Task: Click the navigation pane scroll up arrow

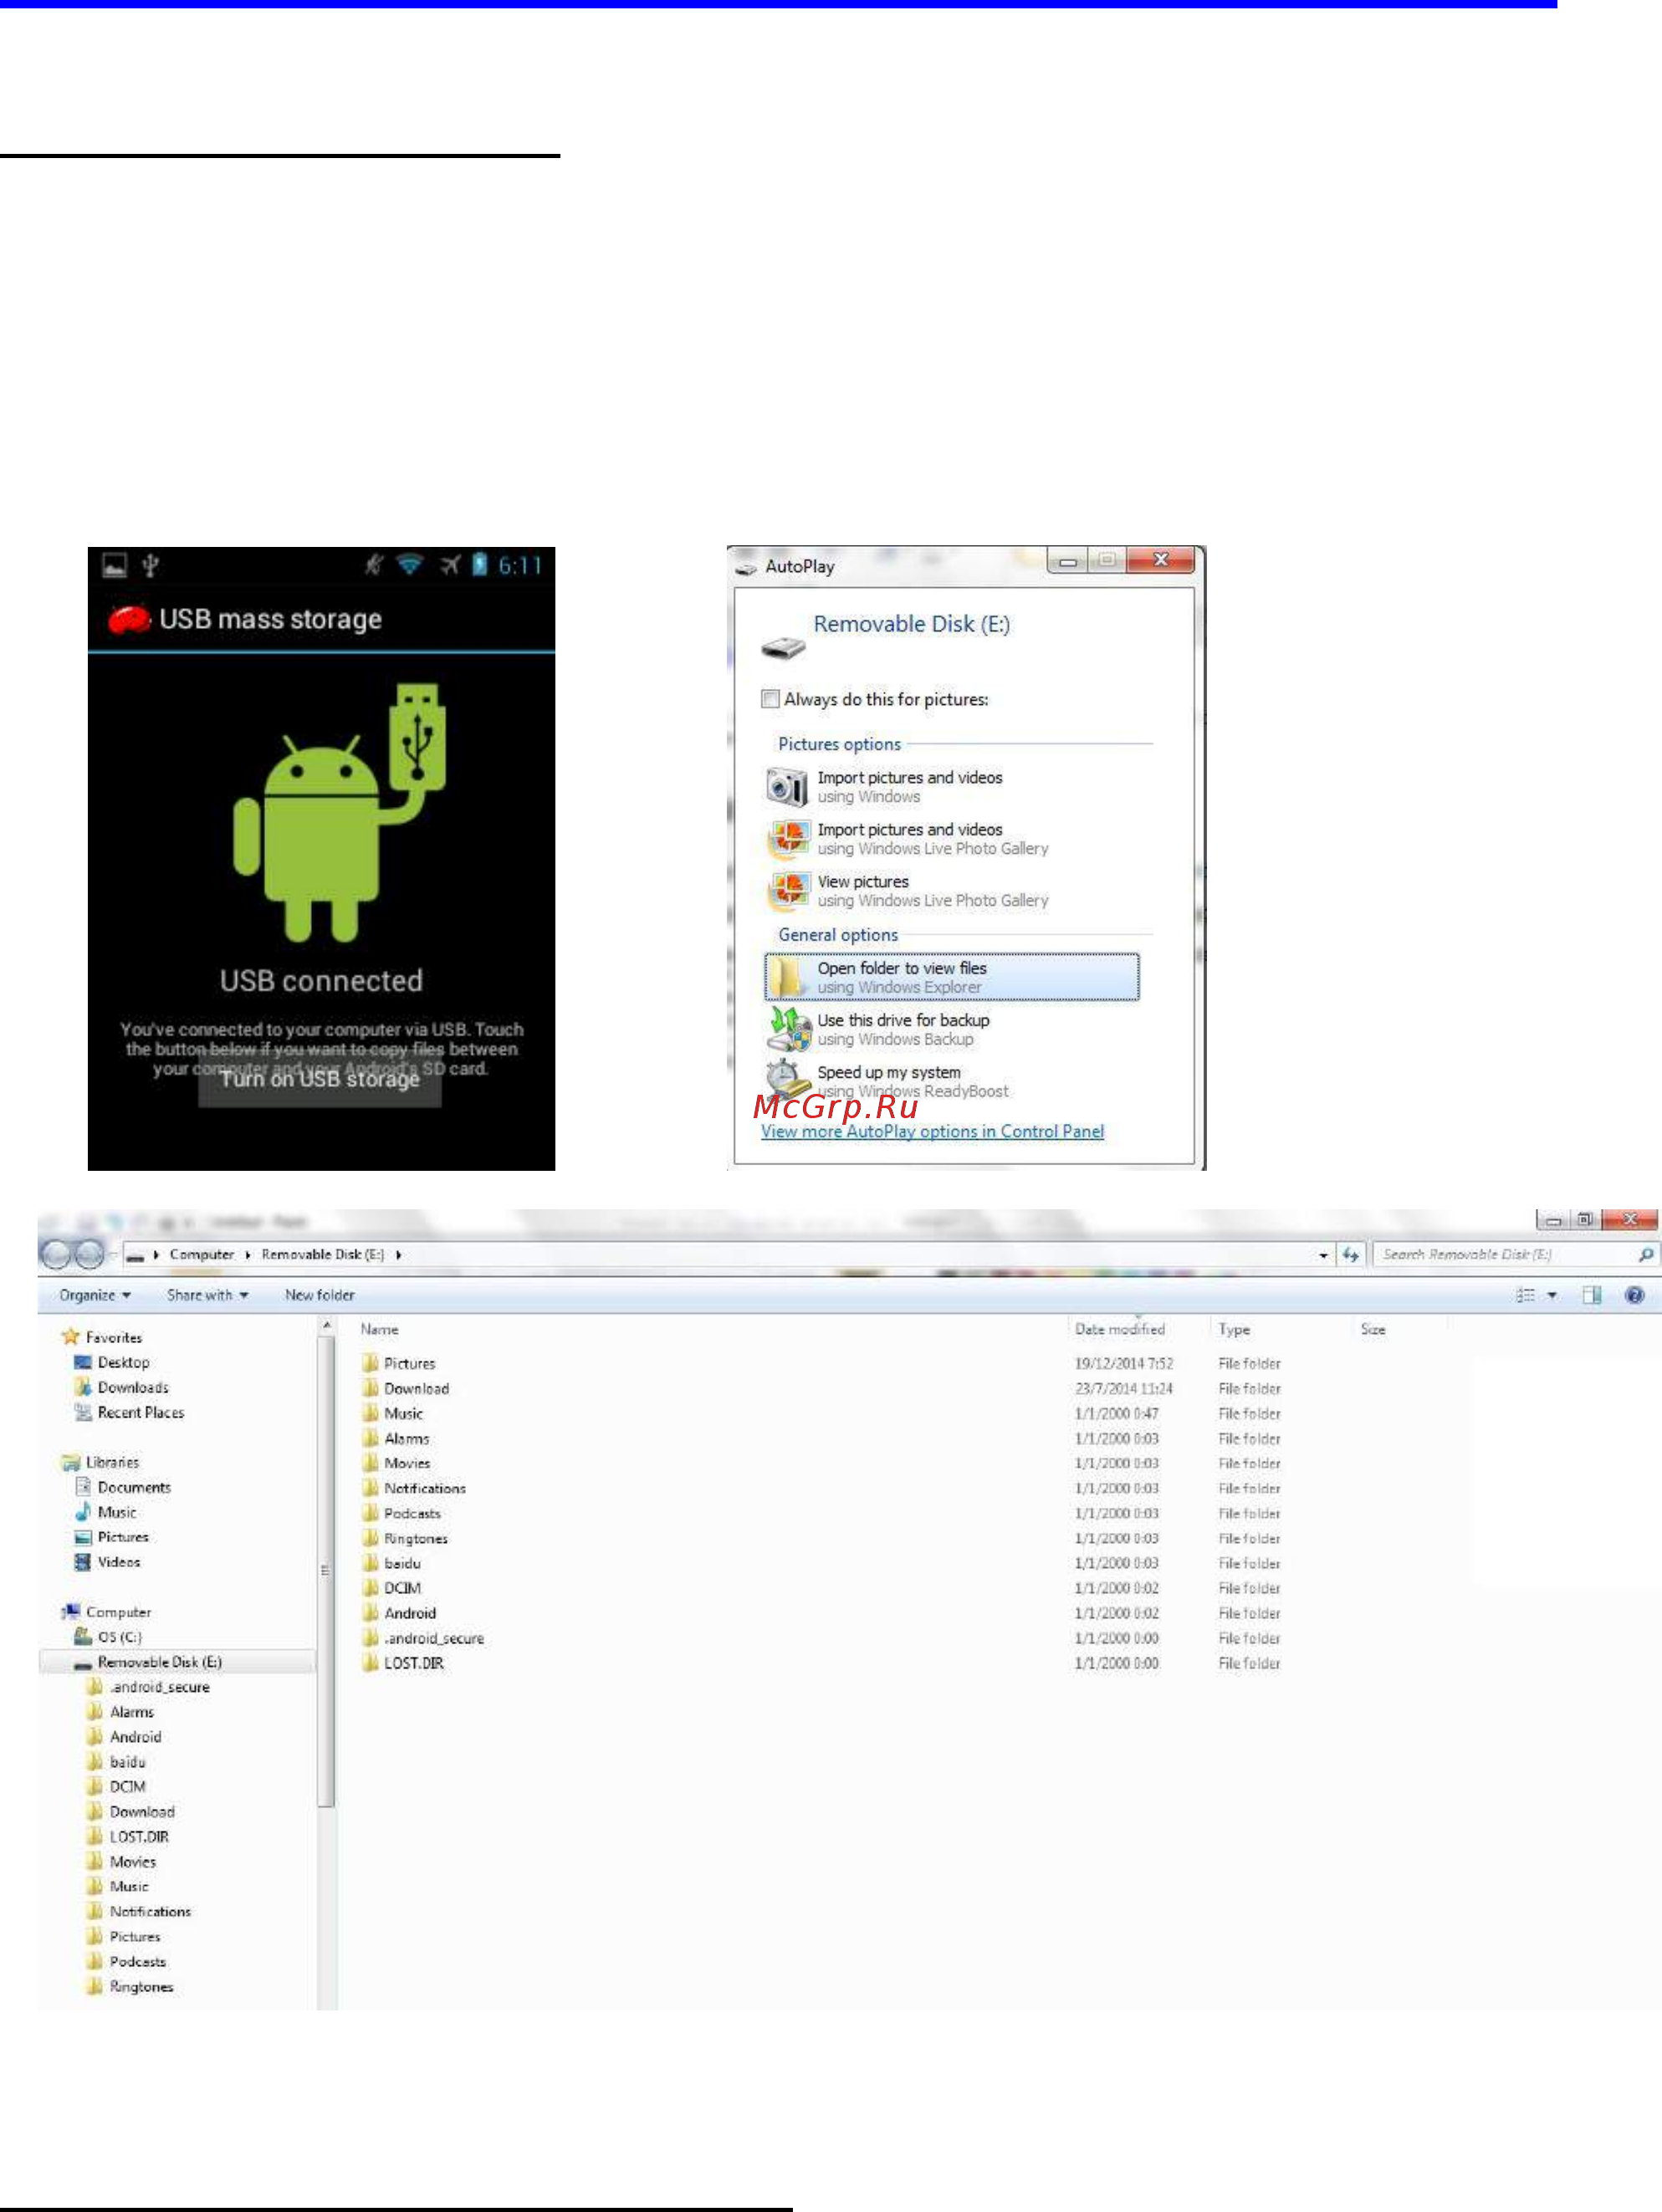Action: click(x=326, y=1326)
